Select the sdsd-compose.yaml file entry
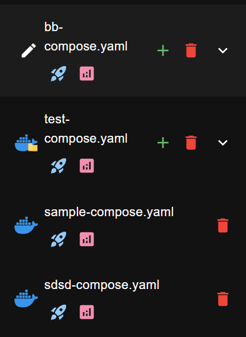The height and width of the screenshot is (337, 246). pos(102,285)
